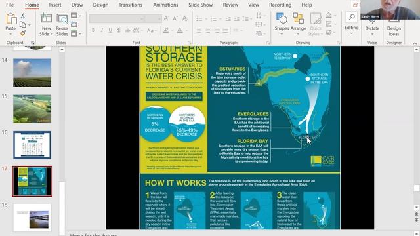This screenshot has height=236, width=420.
Task: Open the File menu
Action: pyautogui.click(x=10, y=5)
